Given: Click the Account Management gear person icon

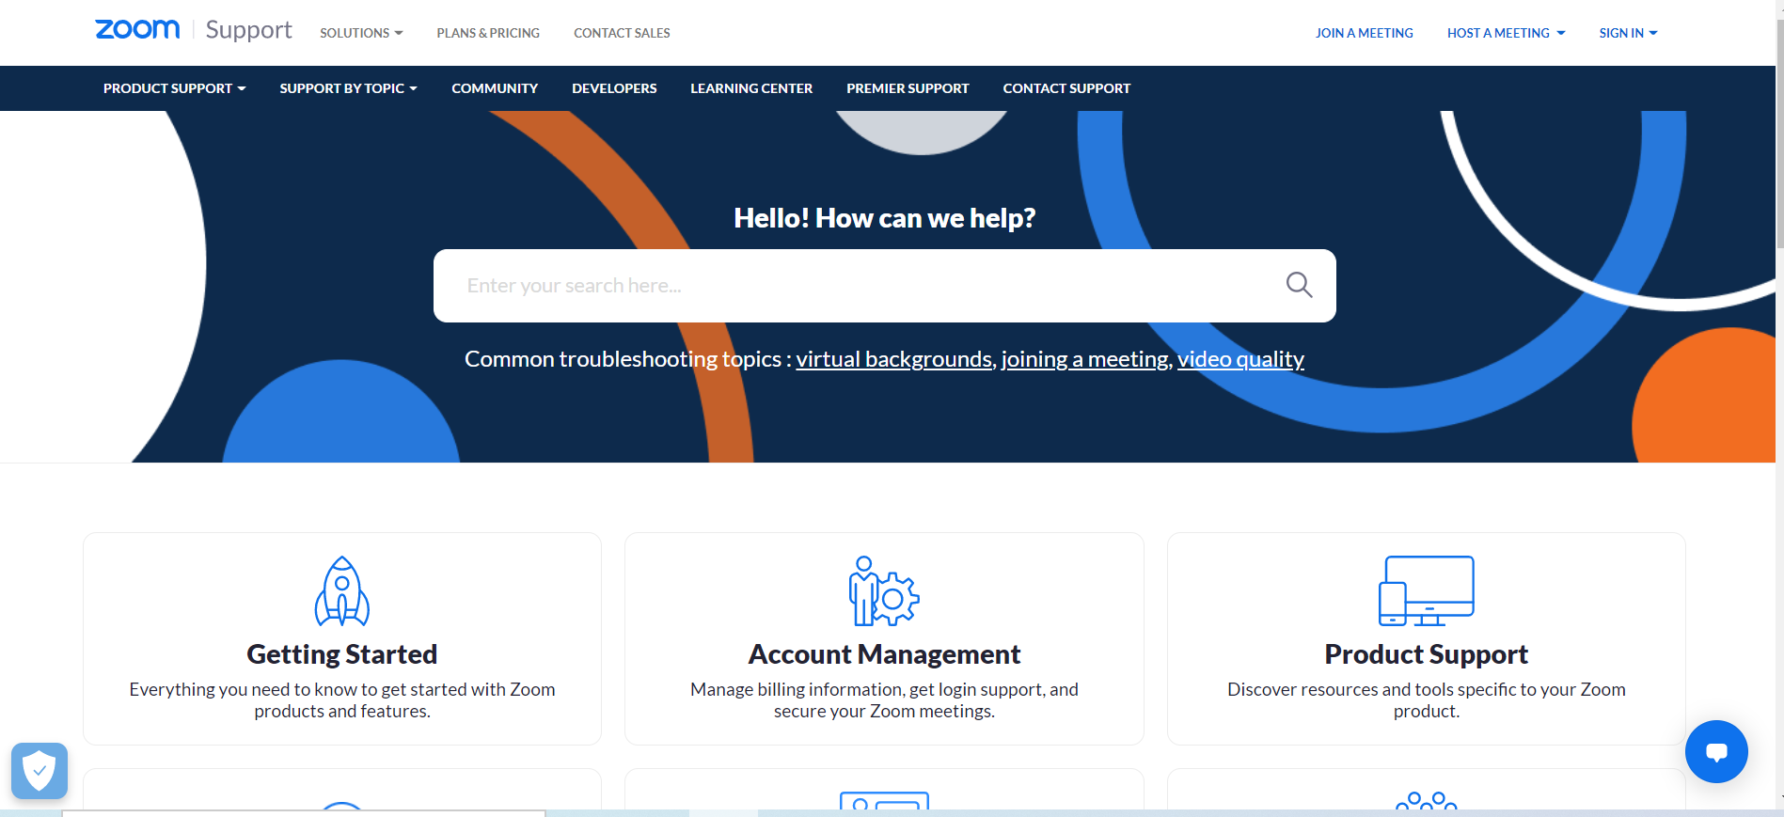Looking at the screenshot, I should coord(884,591).
